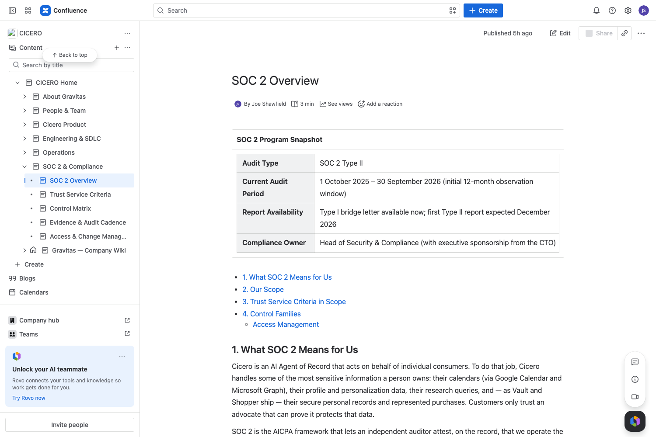656x437 pixels.
Task: Collapse the left sidebar panel icon
Action: 12,10
